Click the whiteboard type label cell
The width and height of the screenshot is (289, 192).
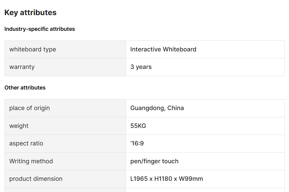click(x=33, y=49)
